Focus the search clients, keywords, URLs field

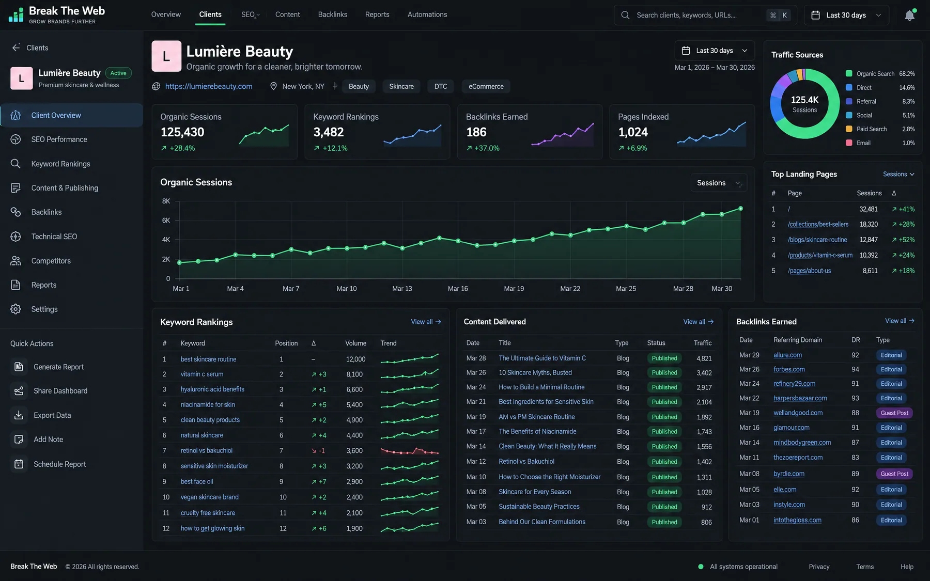tap(705, 15)
